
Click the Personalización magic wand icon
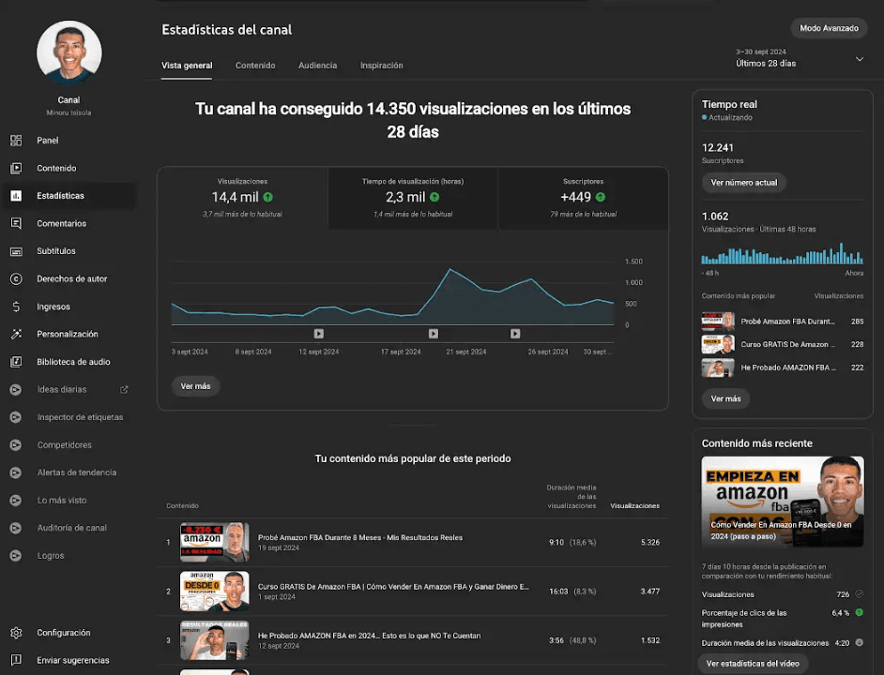click(x=16, y=335)
